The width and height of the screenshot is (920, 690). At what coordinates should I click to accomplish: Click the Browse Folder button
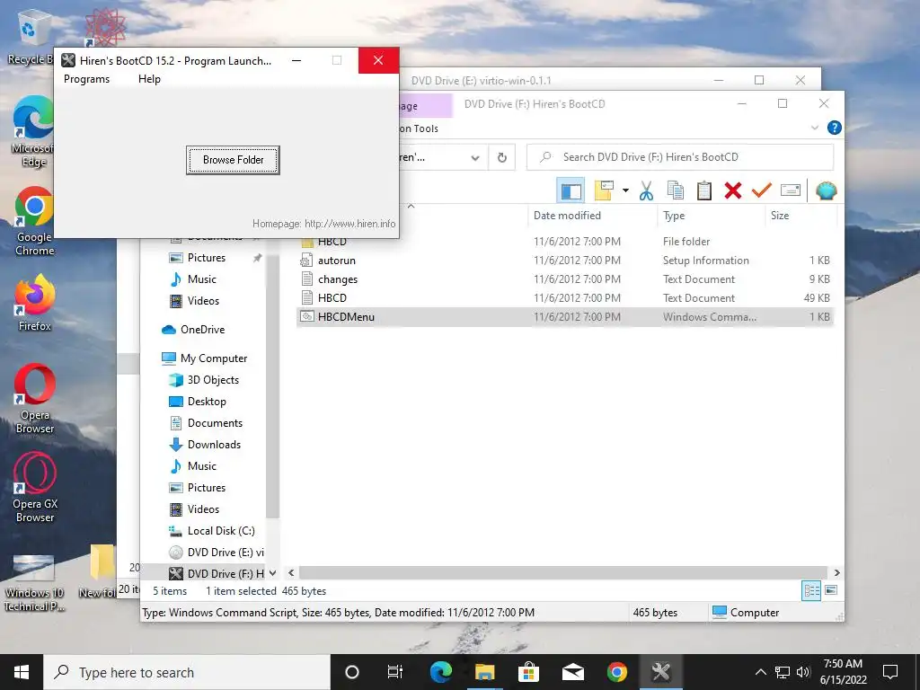[233, 160]
